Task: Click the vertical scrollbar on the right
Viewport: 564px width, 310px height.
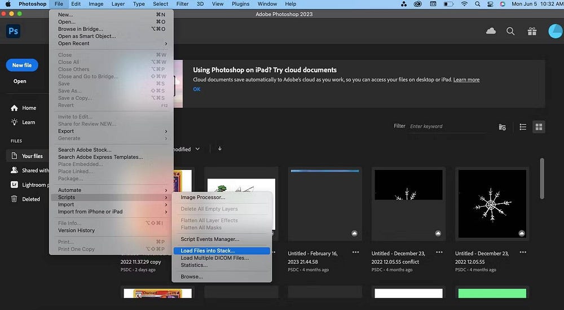Action: [542, 178]
